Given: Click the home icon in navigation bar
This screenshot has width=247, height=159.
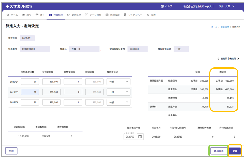Looking at the screenshot, I should [x=8, y=15].
